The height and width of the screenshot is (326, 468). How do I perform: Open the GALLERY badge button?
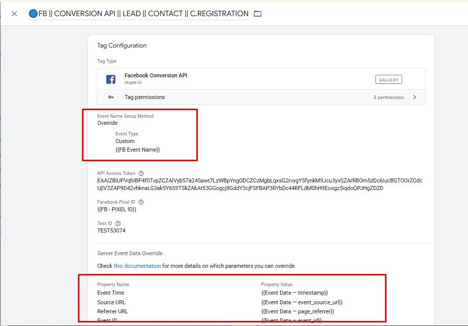tap(389, 80)
